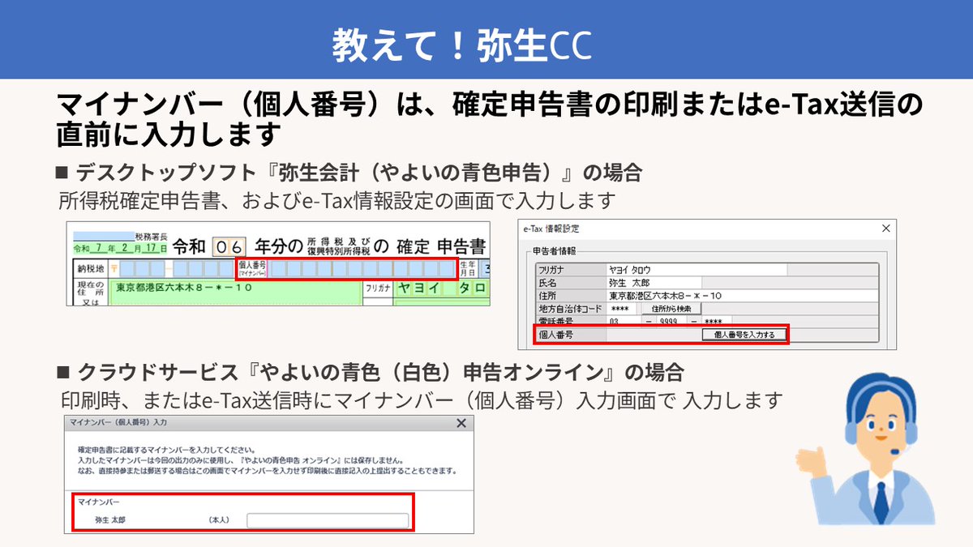
Task: Click the 住所から検索 button
Action: (671, 309)
